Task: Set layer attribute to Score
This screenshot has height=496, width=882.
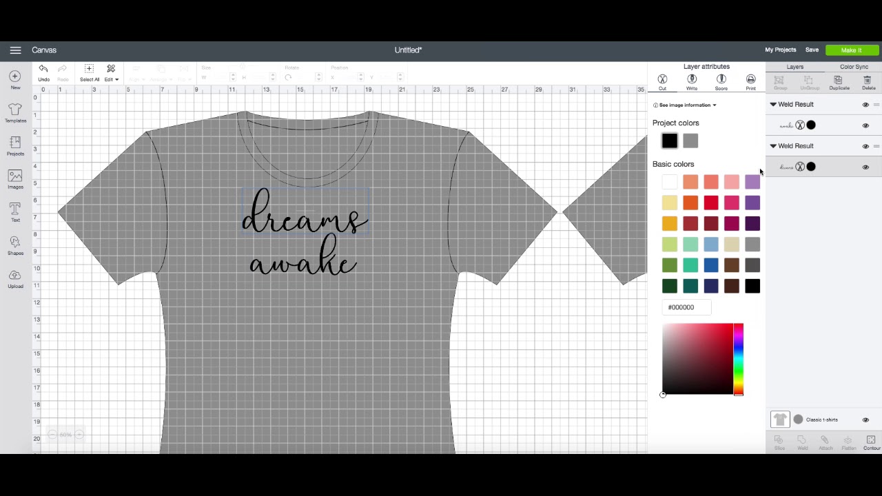Action: coord(721,82)
